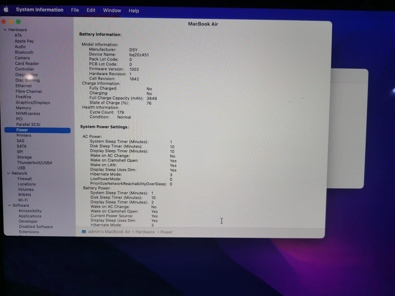Select Camera in the sidebar
The image size is (395, 296).
tap(22, 58)
